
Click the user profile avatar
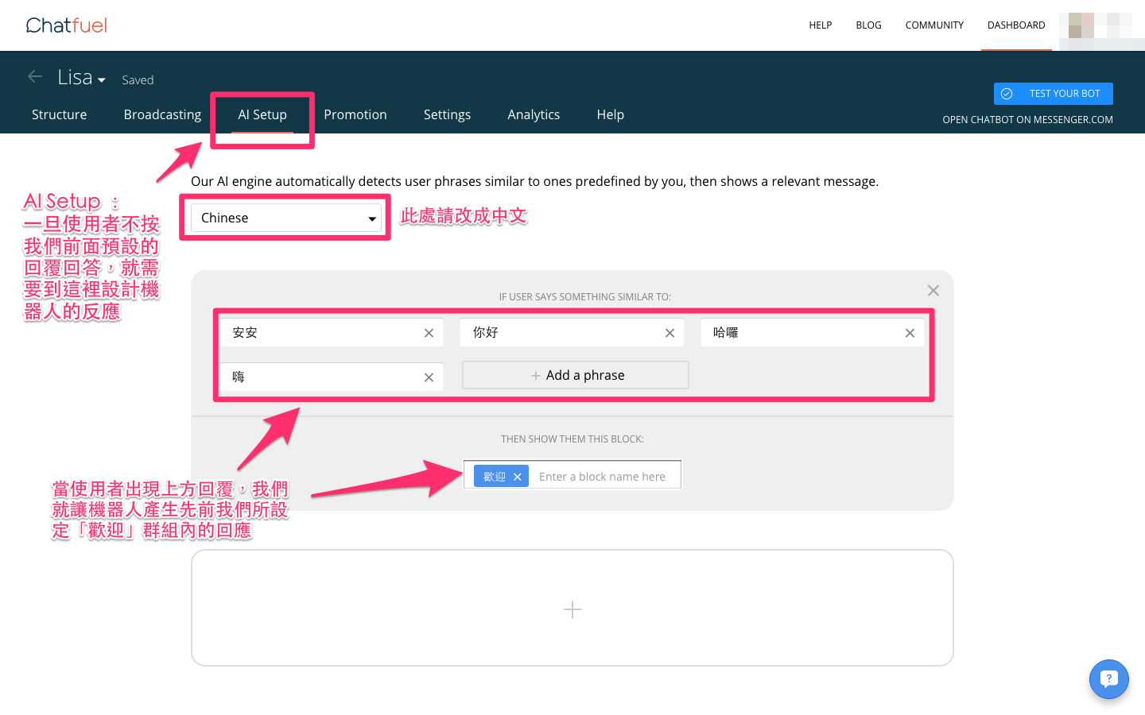1081,25
